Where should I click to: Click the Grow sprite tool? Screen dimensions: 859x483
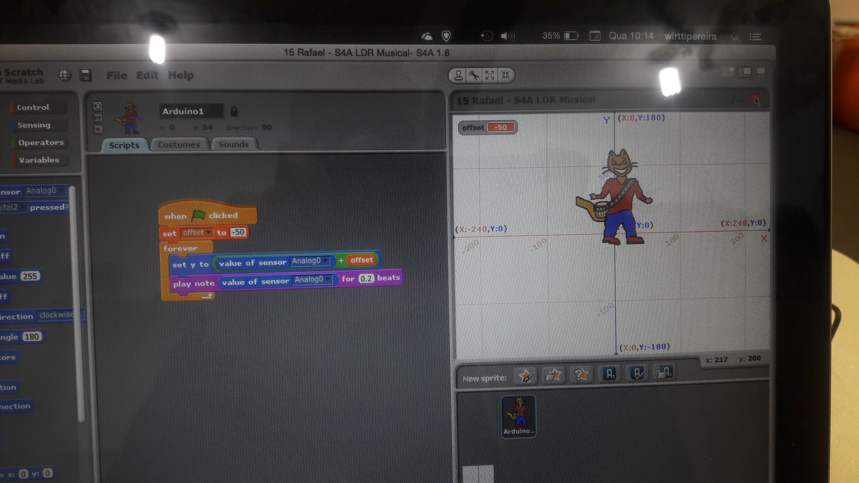point(490,75)
